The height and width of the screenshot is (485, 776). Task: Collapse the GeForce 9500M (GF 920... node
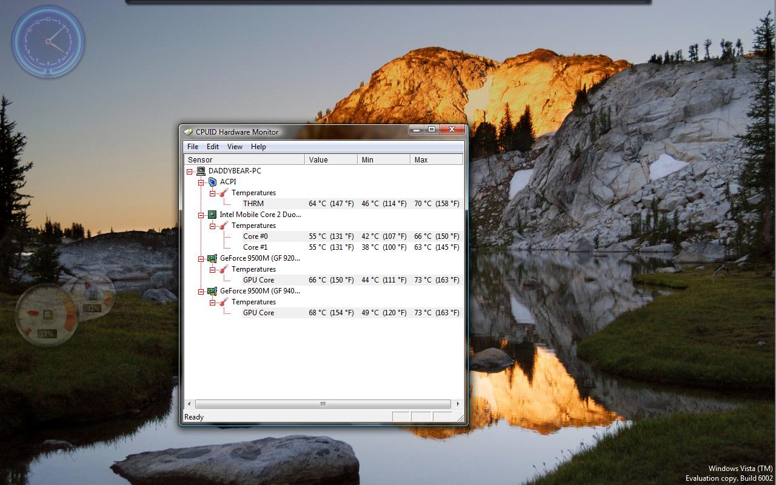(201, 259)
